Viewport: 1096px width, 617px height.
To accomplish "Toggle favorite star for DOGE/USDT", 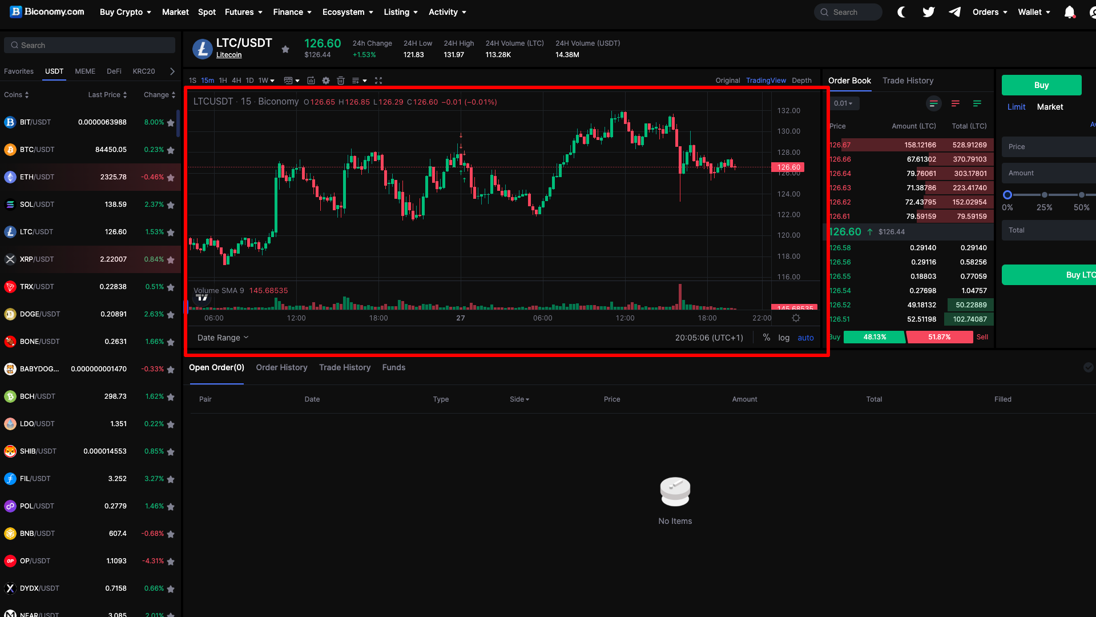I will 171,315.
